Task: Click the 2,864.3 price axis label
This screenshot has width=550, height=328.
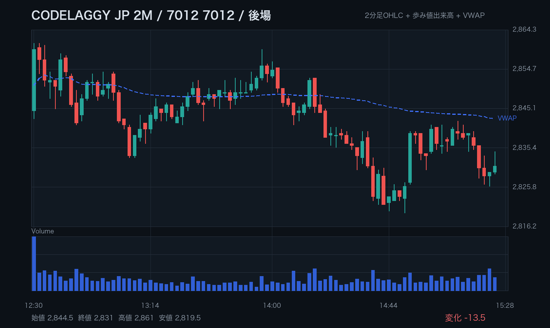Action: coord(524,29)
